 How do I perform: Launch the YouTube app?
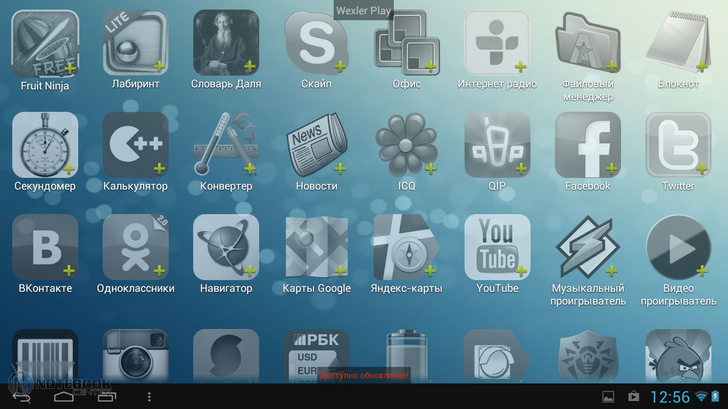pyautogui.click(x=497, y=247)
